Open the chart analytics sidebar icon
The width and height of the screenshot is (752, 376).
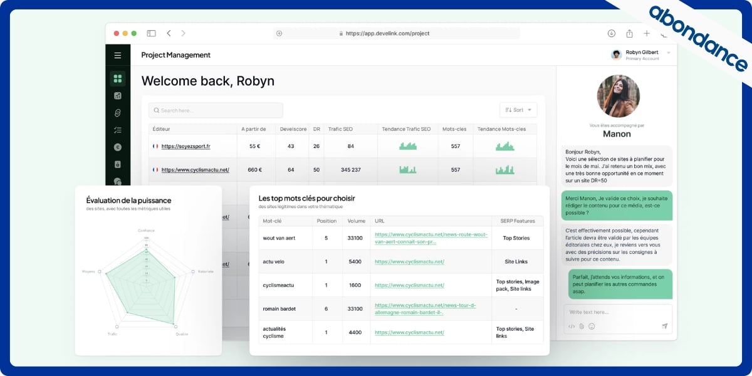pyautogui.click(x=117, y=96)
